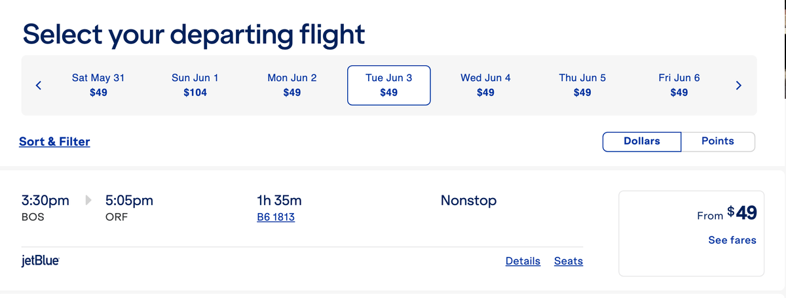Select the highlighted Tue Jun 3 date
The width and height of the screenshot is (786, 298).
[x=389, y=85]
